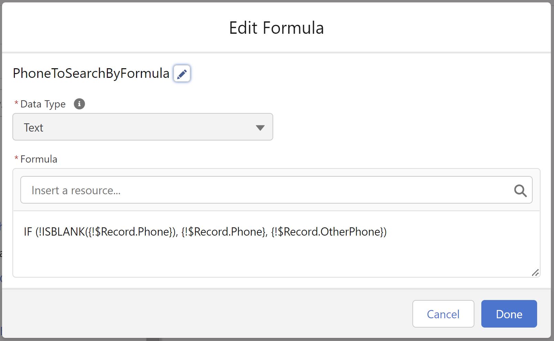Click the Data Type info icon
Screen dimensions: 554x341
[79, 104]
